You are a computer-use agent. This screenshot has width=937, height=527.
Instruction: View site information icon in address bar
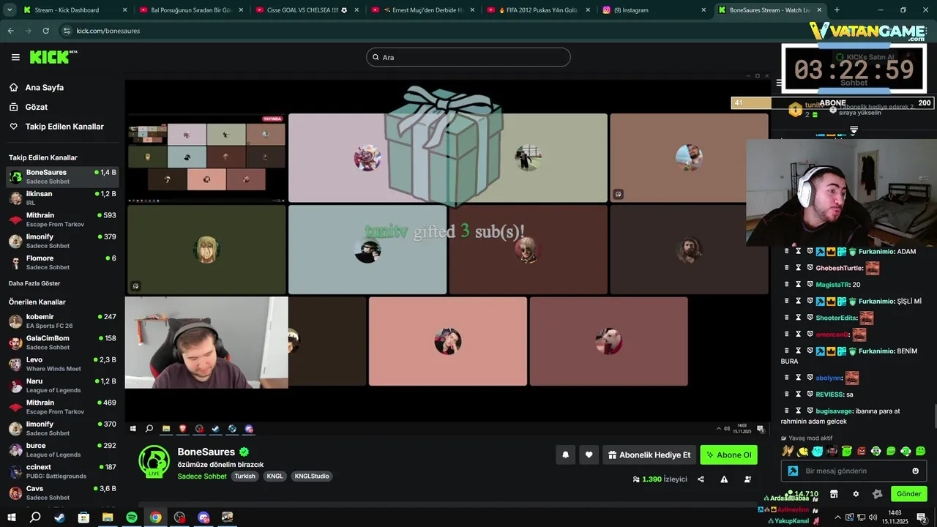(67, 31)
